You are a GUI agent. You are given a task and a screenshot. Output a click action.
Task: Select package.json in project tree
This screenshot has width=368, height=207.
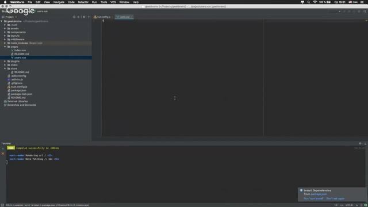18,90
